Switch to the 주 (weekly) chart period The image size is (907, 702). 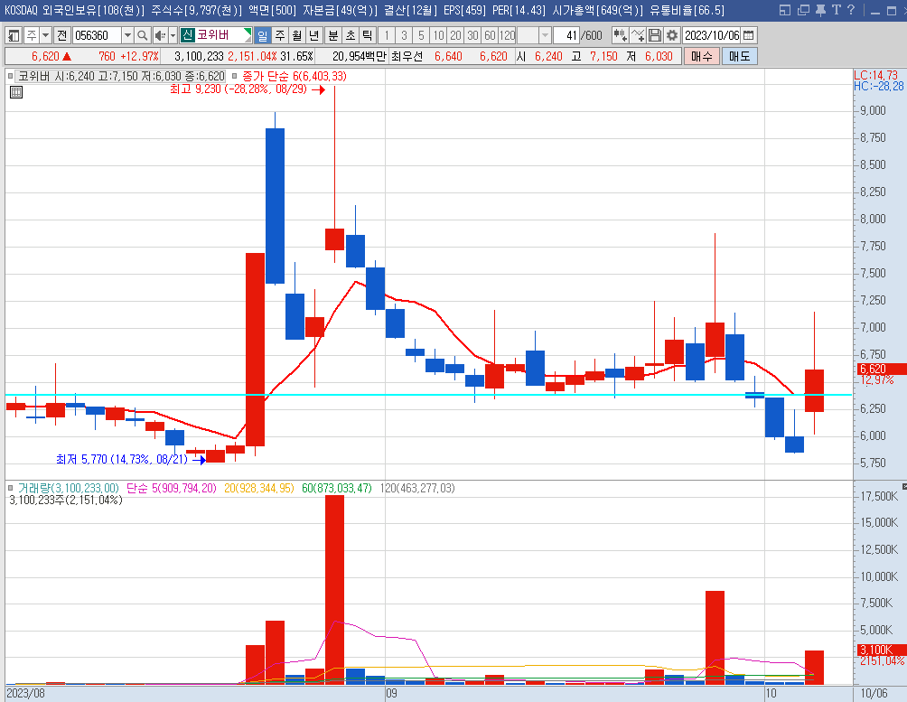(280, 35)
